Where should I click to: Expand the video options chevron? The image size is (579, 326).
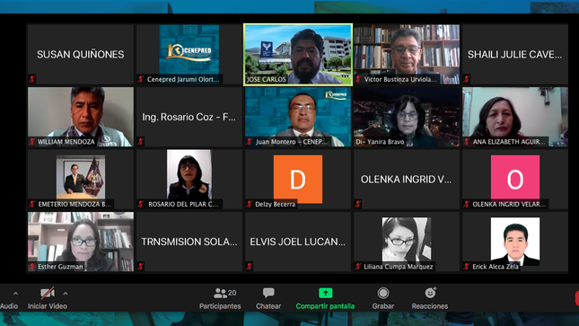[66, 294]
